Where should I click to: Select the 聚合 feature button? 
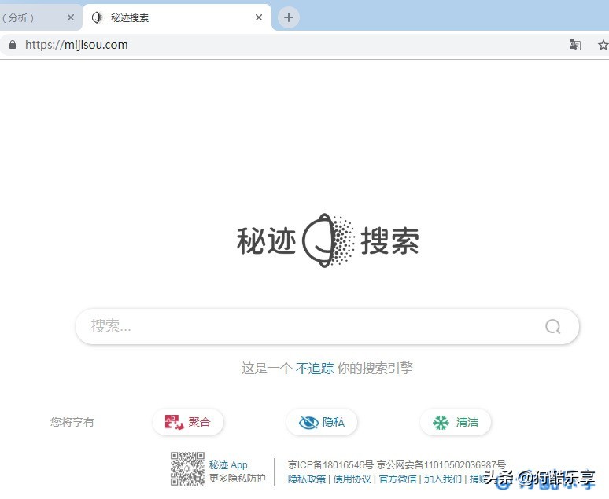point(188,422)
